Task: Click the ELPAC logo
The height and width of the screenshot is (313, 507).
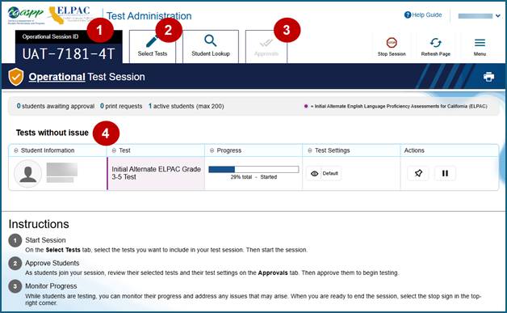Action: (69, 15)
